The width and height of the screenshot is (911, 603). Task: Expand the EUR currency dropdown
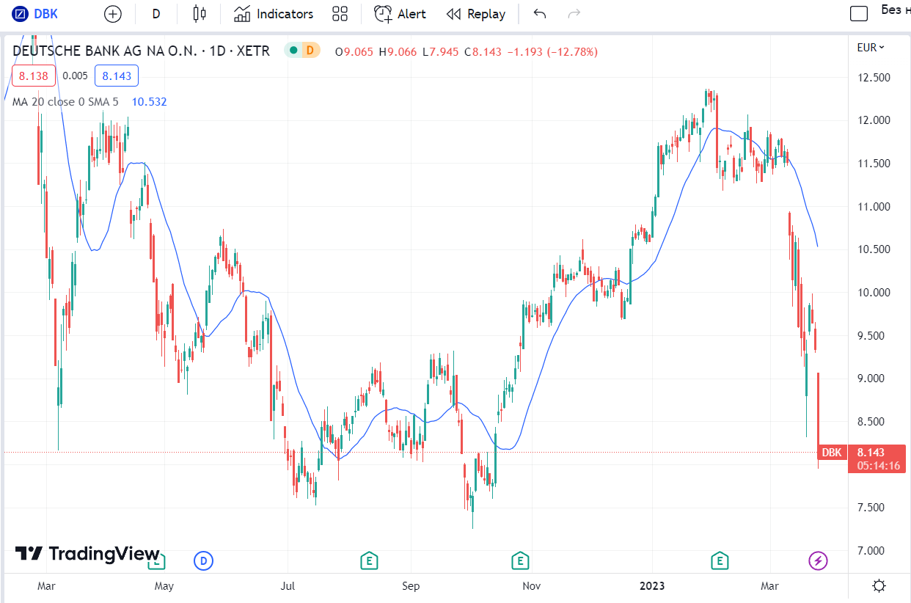(871, 48)
